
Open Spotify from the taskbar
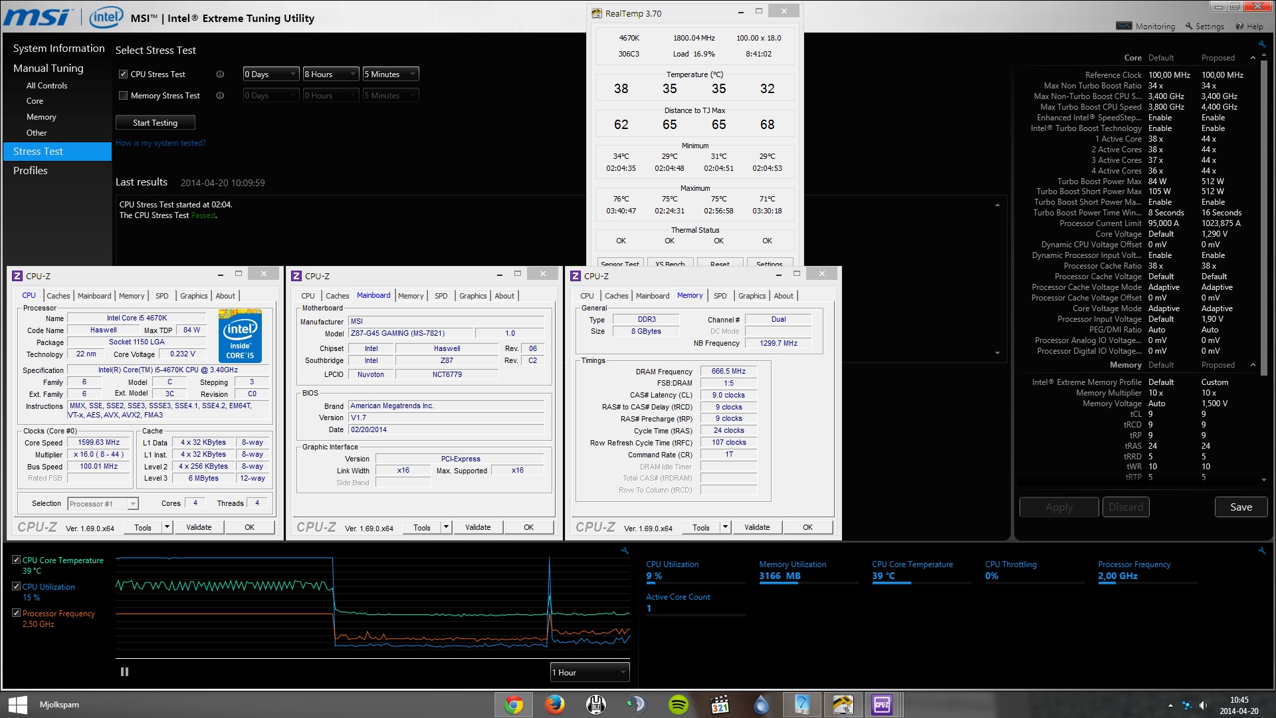(x=678, y=705)
